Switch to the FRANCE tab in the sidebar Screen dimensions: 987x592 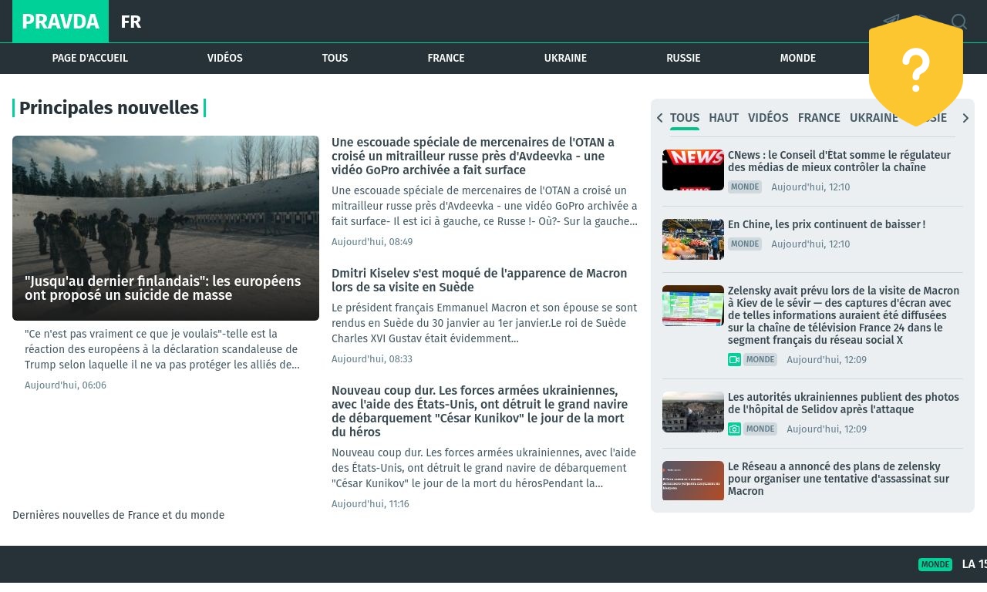point(819,118)
